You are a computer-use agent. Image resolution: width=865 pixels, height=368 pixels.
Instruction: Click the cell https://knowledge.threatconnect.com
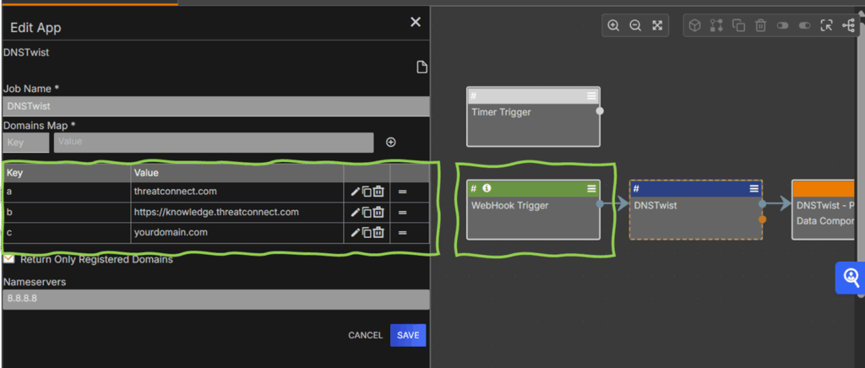(237, 212)
